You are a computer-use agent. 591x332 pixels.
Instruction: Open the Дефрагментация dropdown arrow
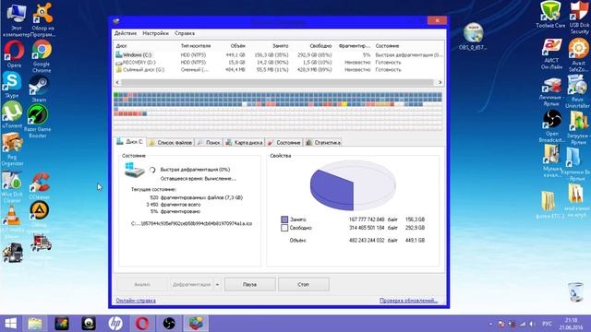tap(218, 285)
